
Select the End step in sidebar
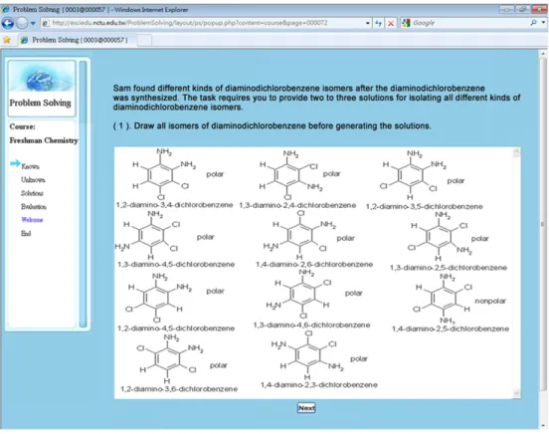26,234
